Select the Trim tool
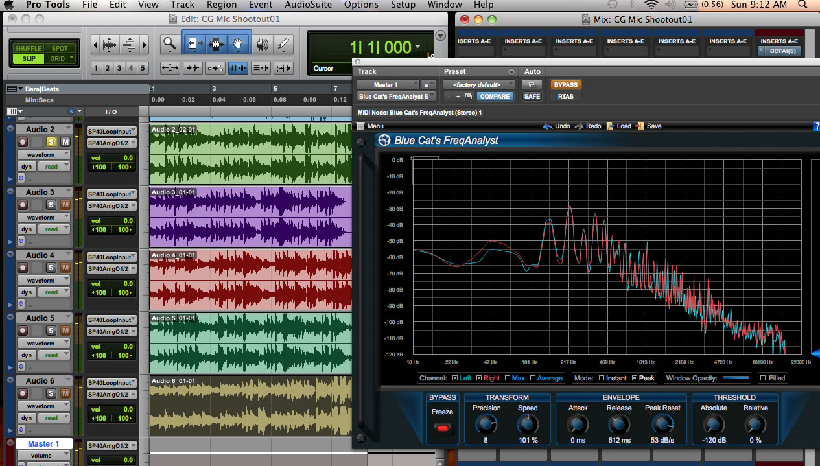The height and width of the screenshot is (466, 820). click(x=194, y=44)
